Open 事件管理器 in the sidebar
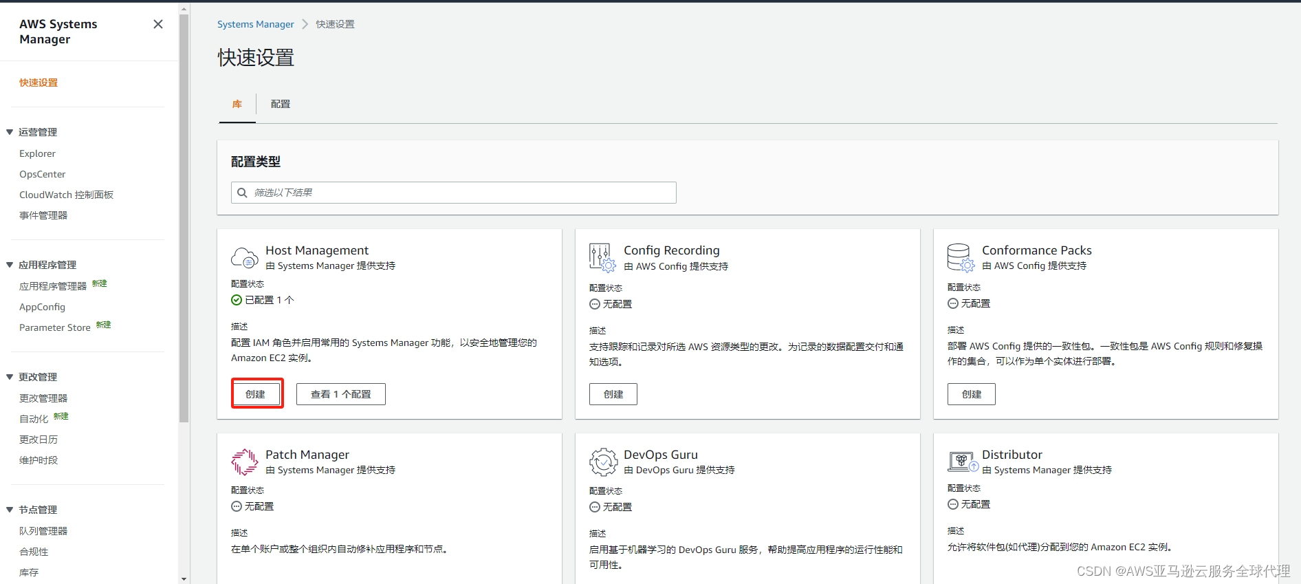The image size is (1301, 584). pyautogui.click(x=43, y=215)
